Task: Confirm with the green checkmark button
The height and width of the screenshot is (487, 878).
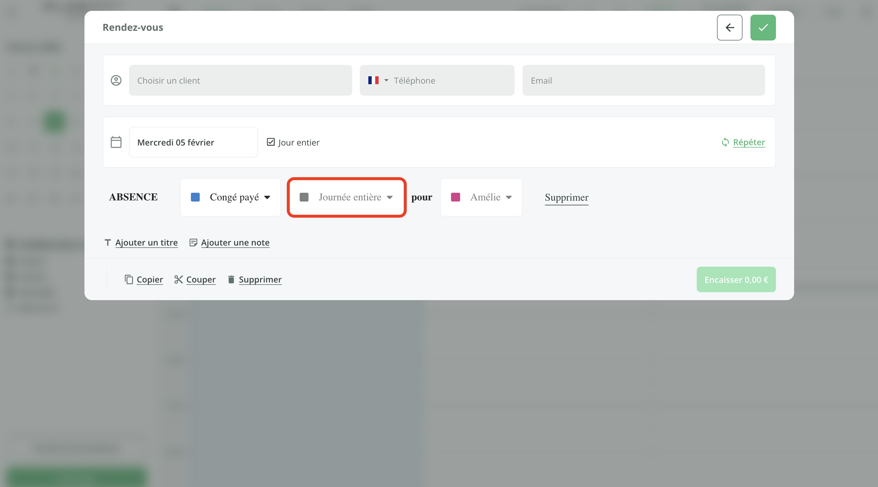Action: point(763,27)
